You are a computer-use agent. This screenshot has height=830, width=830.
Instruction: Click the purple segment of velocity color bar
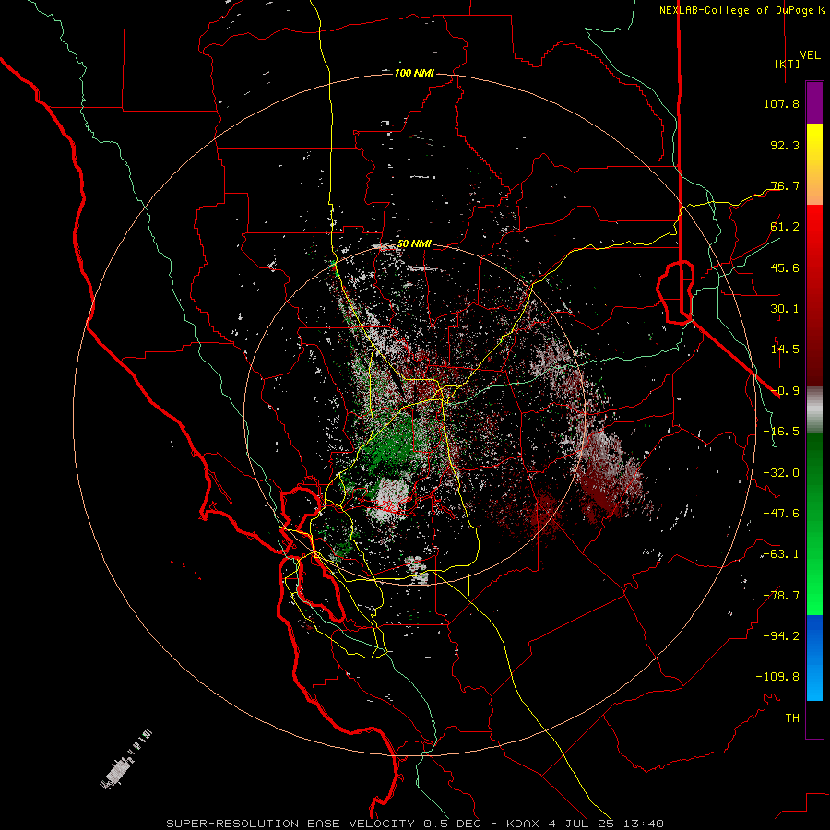[814, 102]
